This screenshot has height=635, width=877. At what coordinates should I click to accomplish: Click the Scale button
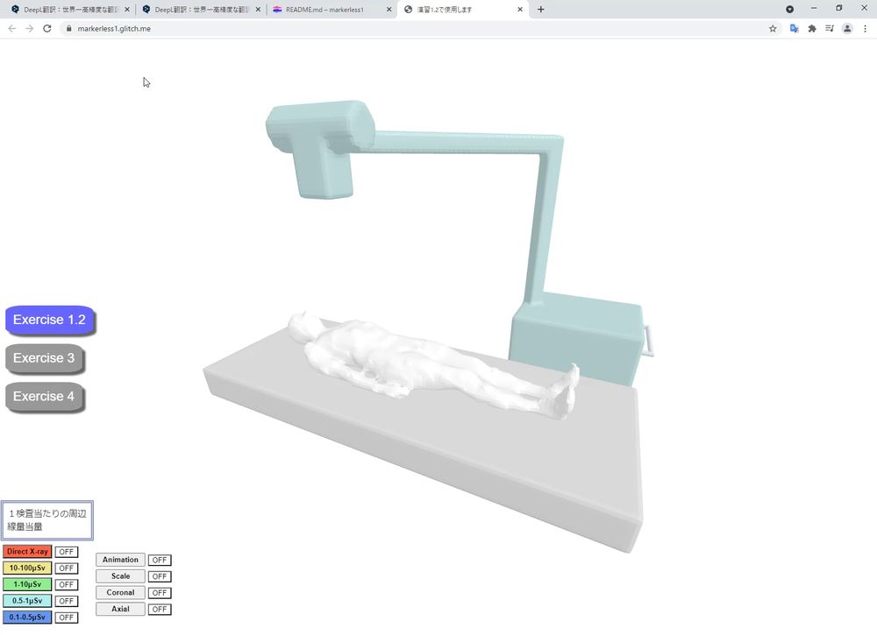[120, 575]
